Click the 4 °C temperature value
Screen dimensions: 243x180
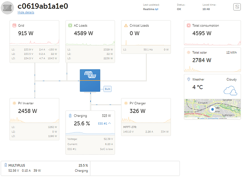pos(198,87)
